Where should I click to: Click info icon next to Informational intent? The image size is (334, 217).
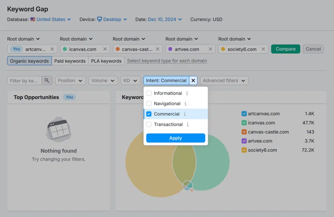pos(187,93)
